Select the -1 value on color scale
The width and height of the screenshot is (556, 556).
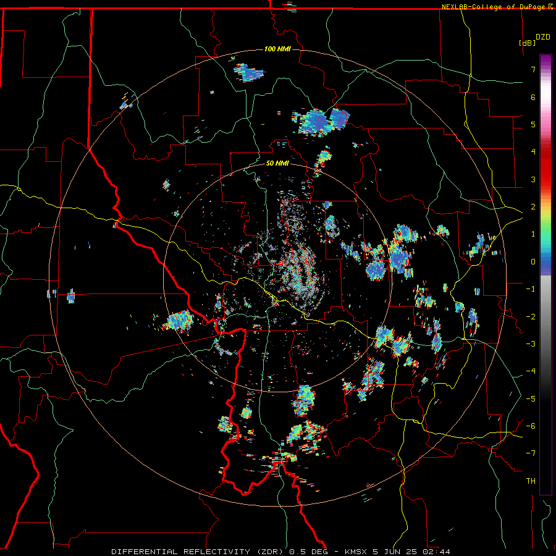pyautogui.click(x=531, y=289)
